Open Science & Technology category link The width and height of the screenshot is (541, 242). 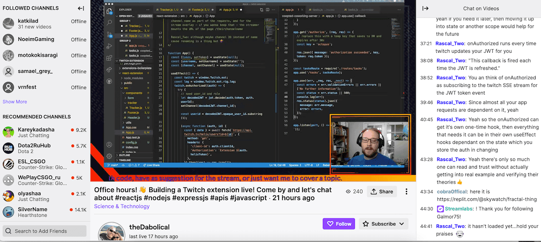pos(122,206)
